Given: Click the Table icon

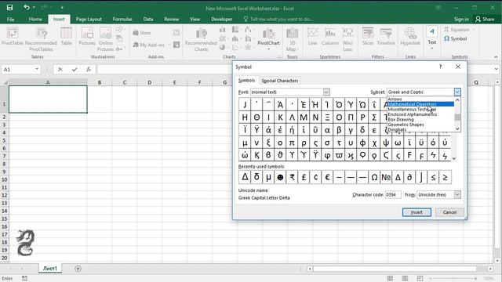Looking at the screenshot, I should point(66,36).
